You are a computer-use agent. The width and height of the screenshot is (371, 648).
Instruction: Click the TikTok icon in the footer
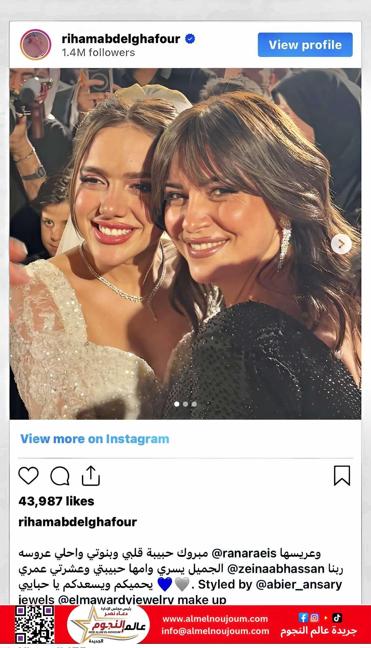(337, 617)
